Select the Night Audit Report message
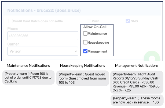 click(137, 82)
